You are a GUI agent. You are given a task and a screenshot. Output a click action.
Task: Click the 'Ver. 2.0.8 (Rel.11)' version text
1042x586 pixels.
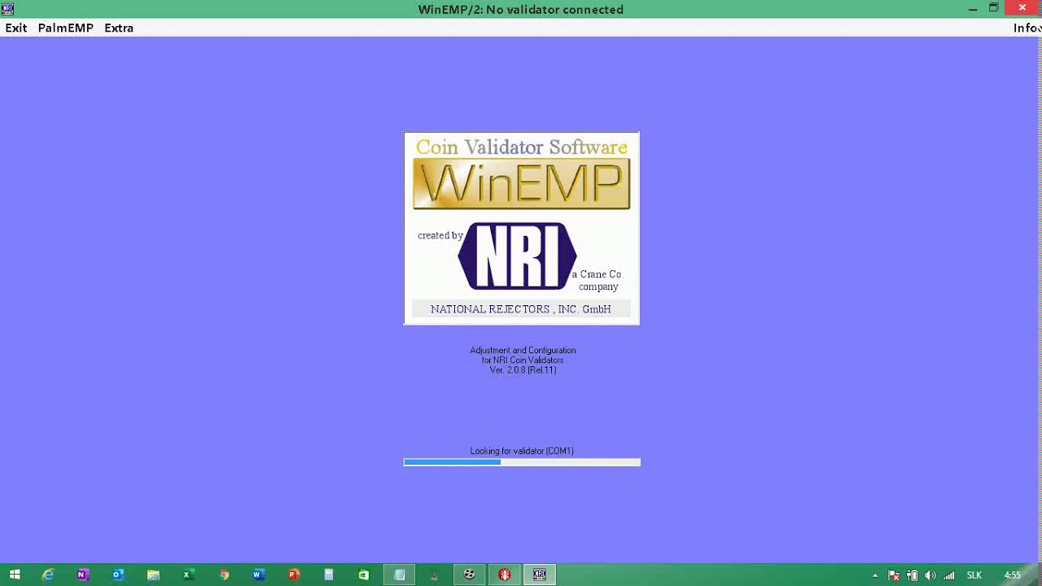click(x=523, y=370)
